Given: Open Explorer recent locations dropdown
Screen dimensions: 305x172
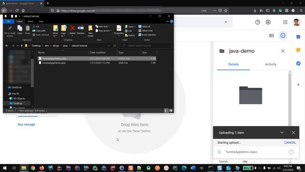Looking at the screenshot, I should click(18, 46).
